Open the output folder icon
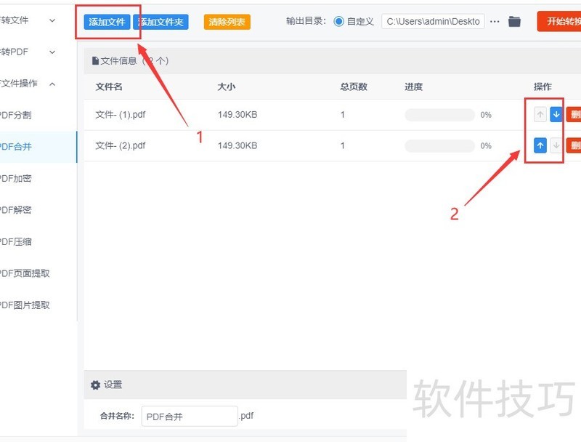581x442 pixels. tap(514, 22)
